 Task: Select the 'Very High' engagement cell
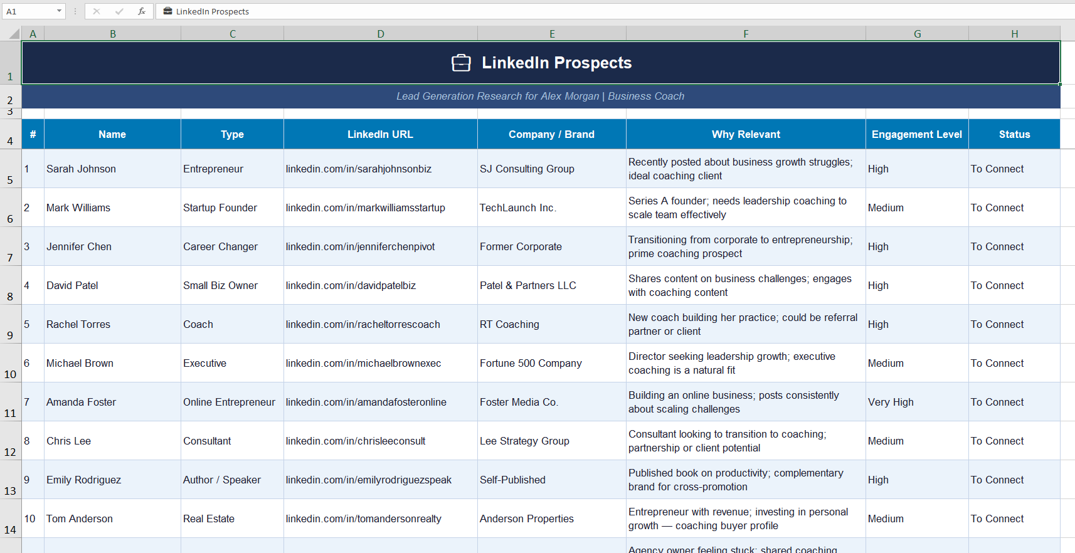[918, 402]
